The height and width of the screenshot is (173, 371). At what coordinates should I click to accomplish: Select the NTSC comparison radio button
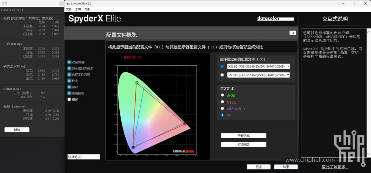click(222, 102)
